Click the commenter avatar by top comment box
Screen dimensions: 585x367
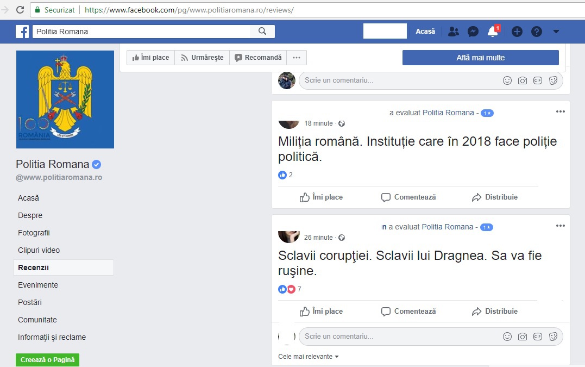[x=287, y=80]
